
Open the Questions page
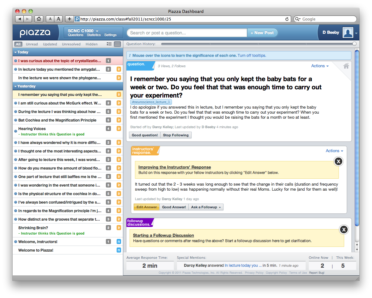pos(76,35)
